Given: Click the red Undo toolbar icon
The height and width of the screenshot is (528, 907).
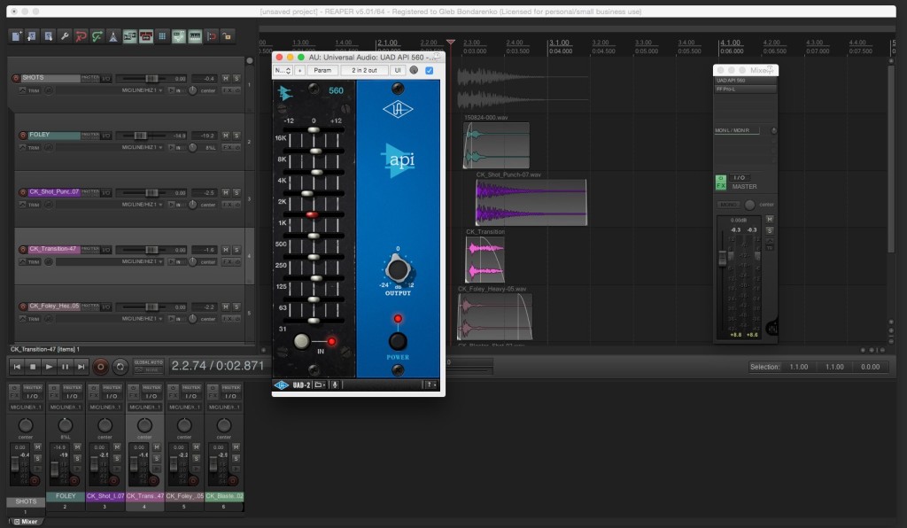Looking at the screenshot, I should (81, 36).
